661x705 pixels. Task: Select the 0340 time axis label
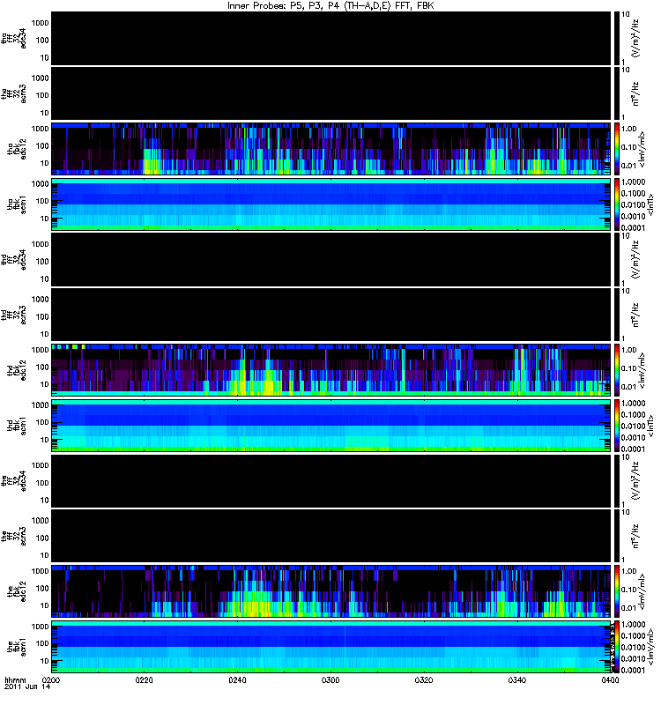517,679
